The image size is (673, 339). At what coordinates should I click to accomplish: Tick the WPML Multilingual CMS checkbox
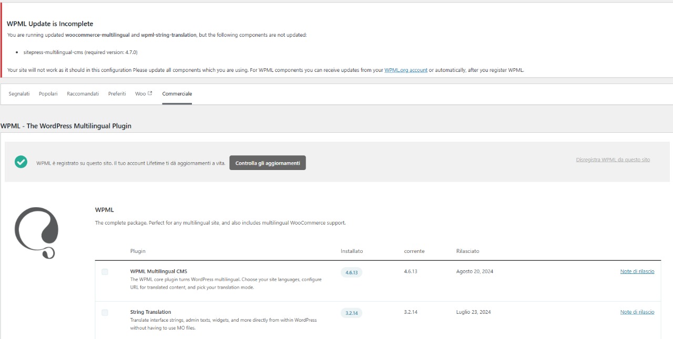click(x=105, y=272)
